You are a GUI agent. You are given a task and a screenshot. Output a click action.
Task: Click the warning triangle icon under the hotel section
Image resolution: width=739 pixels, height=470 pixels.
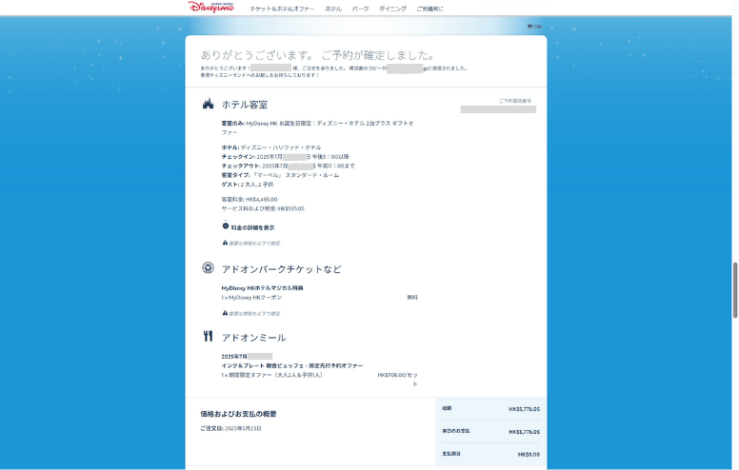click(x=225, y=243)
